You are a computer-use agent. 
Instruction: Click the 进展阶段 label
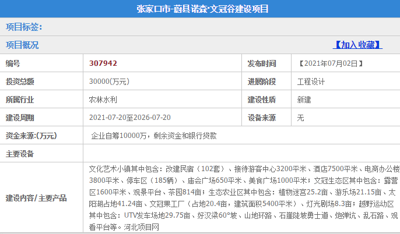click(x=262, y=81)
